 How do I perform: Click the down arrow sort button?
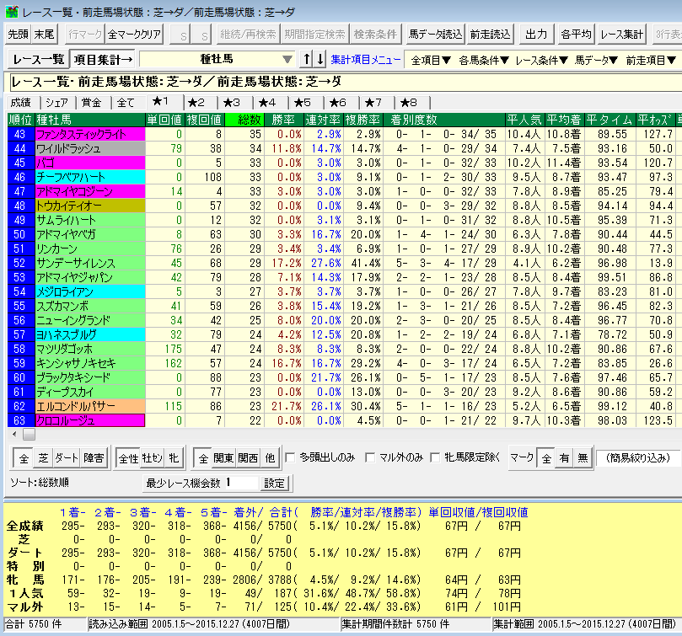(x=320, y=59)
